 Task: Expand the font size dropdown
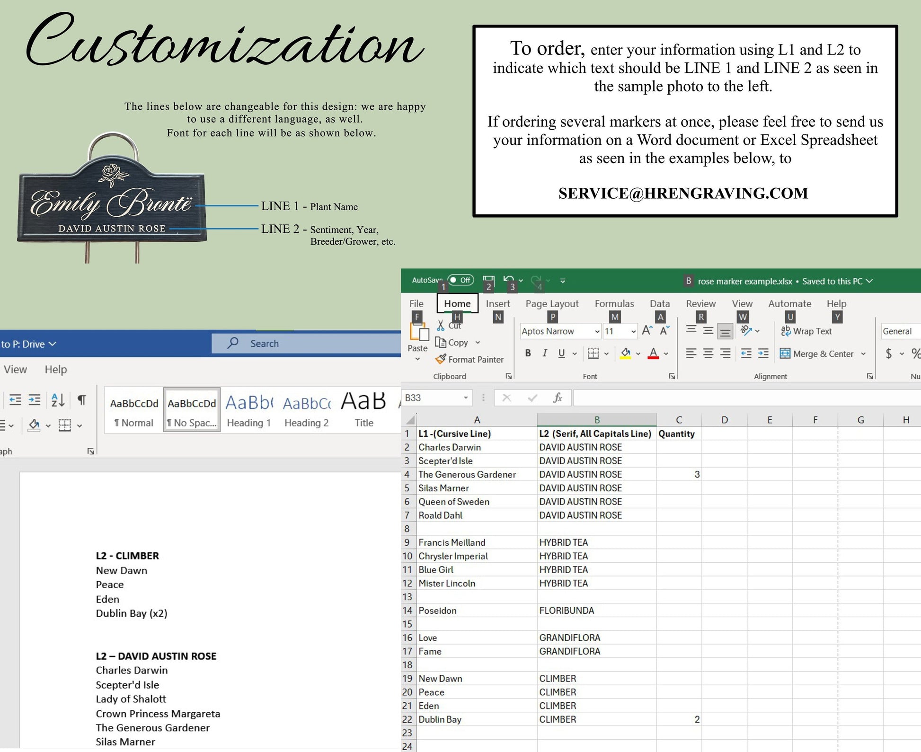tap(633, 332)
